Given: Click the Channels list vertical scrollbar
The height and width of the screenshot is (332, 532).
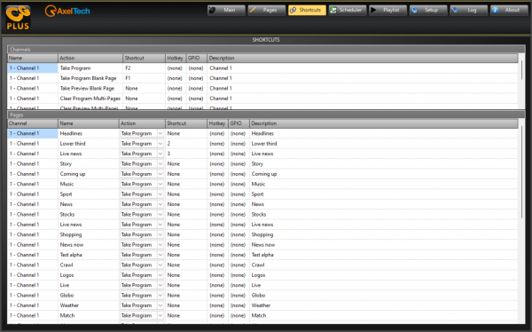Looking at the screenshot, I should [522, 69].
